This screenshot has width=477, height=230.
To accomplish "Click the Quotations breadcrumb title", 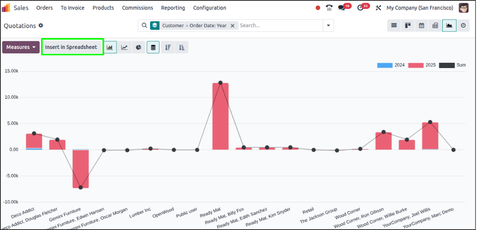I will (x=20, y=26).
